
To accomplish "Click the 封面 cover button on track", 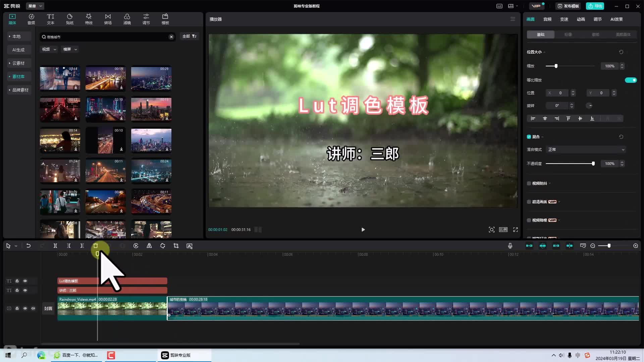I will click(x=48, y=308).
